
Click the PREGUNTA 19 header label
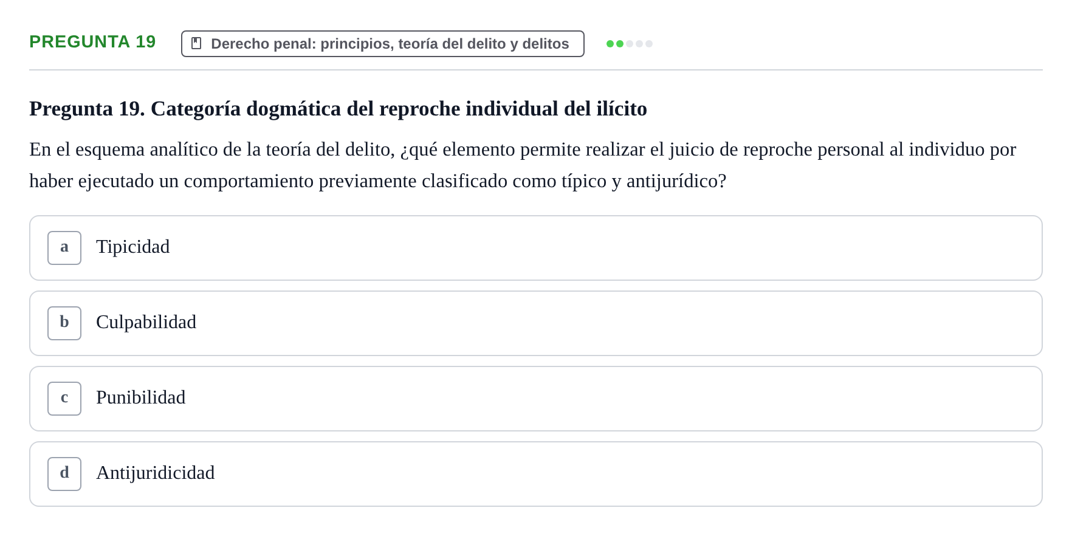92,41
